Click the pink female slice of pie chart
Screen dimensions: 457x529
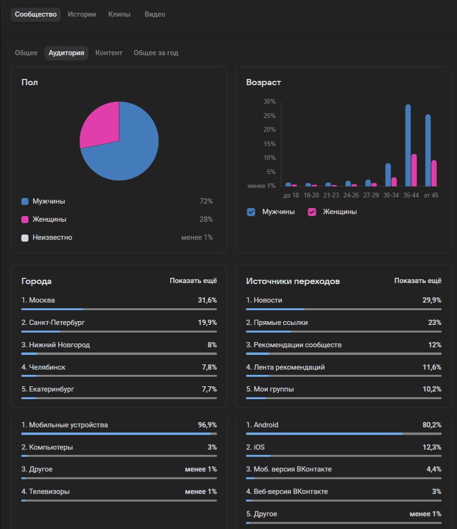(101, 124)
